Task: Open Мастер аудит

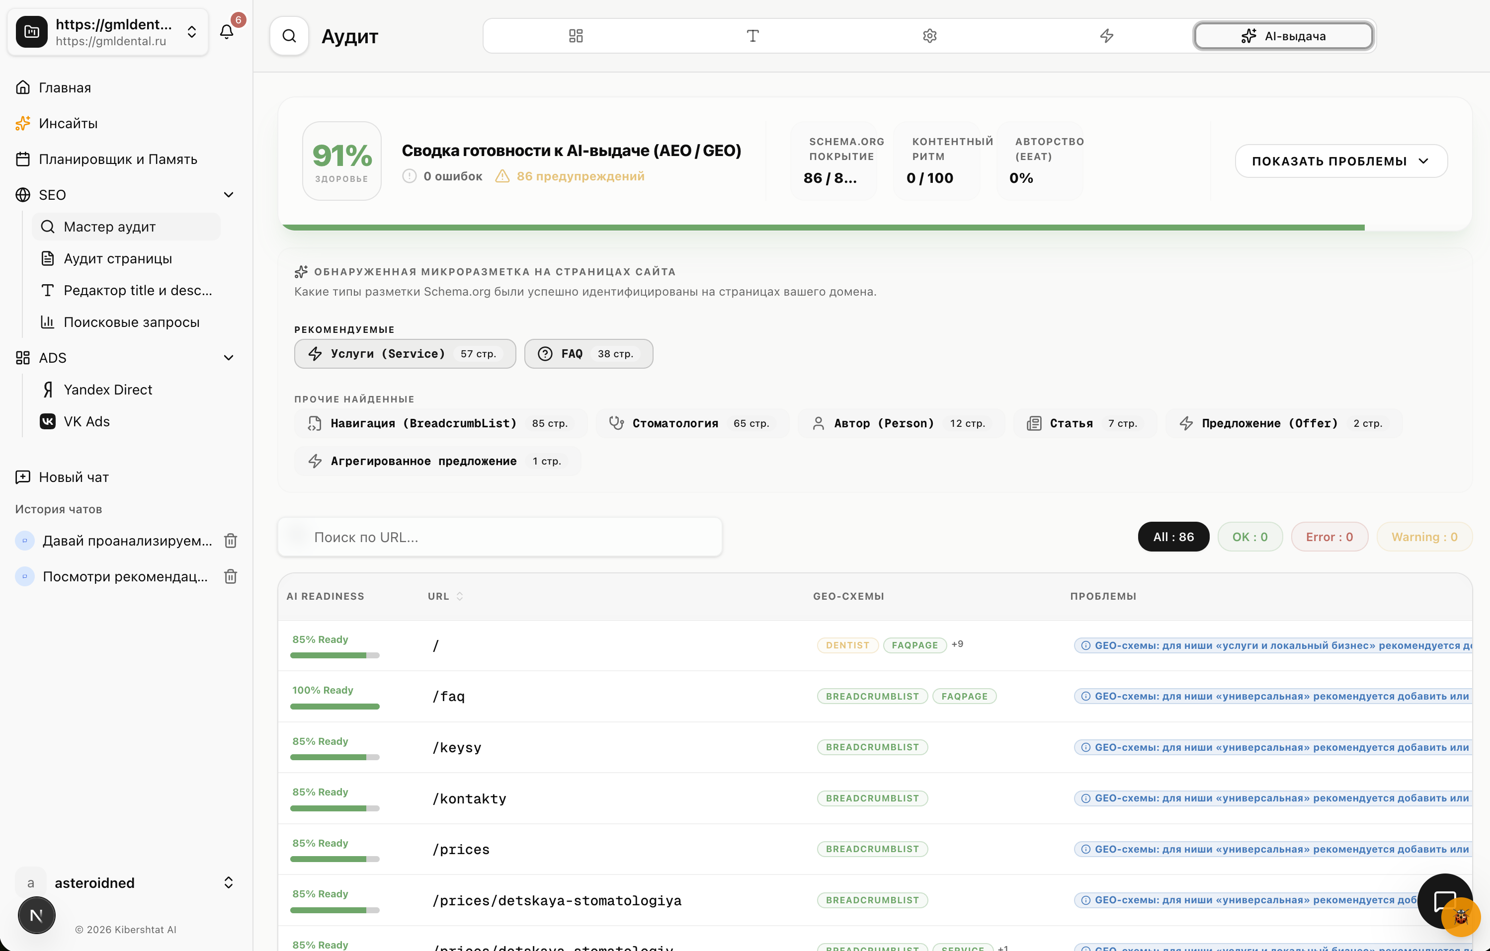Action: 126,227
